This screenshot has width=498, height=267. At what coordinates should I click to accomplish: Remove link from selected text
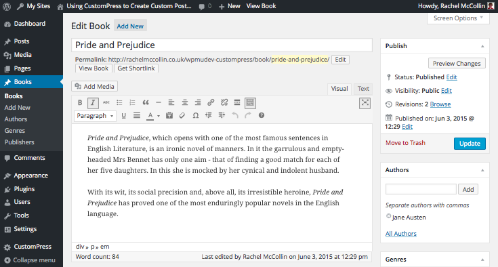pyautogui.click(x=224, y=102)
